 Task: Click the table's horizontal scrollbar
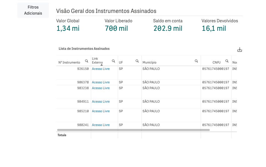pos(133,130)
